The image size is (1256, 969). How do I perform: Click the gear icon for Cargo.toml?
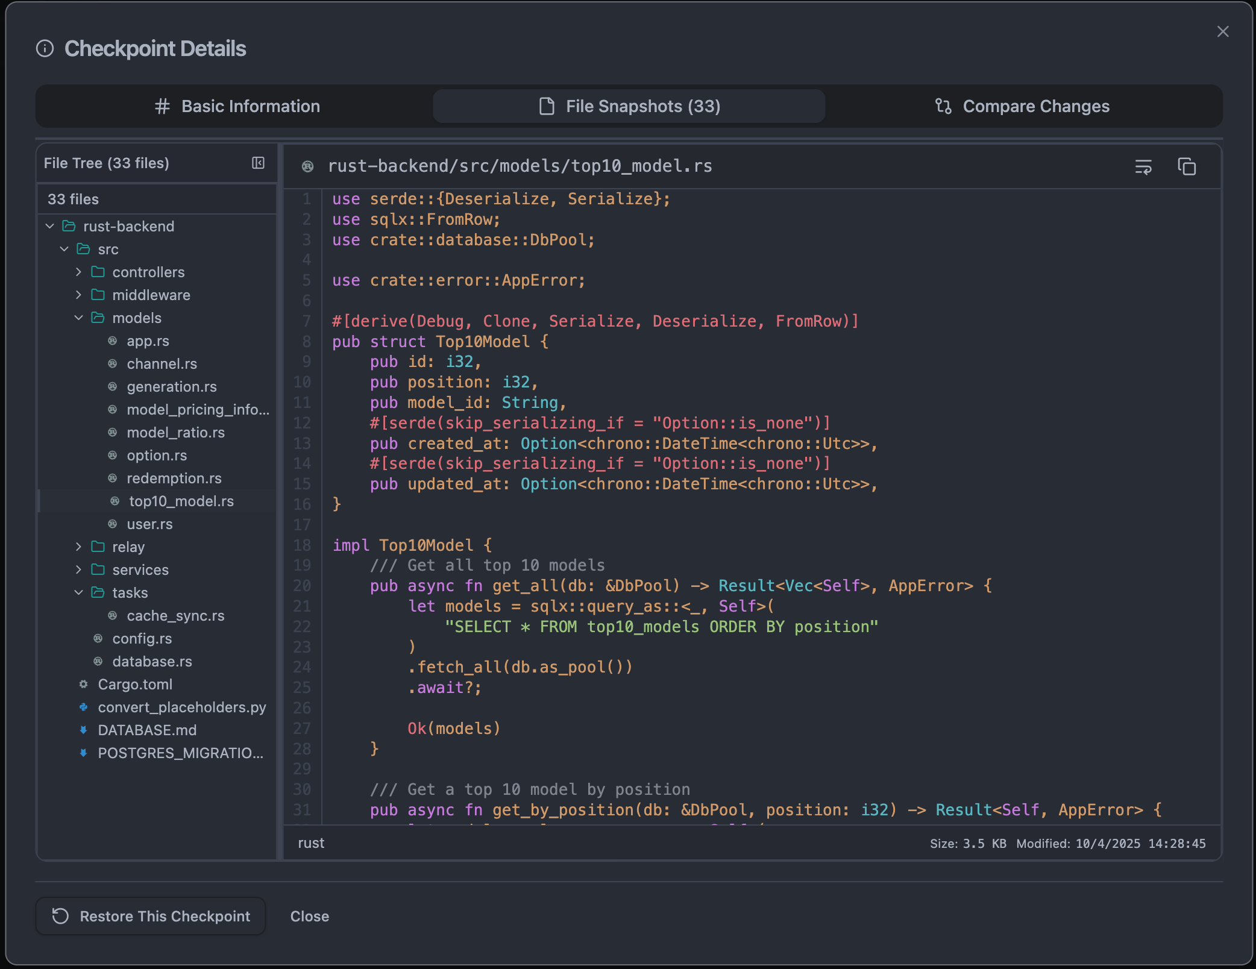coord(84,684)
